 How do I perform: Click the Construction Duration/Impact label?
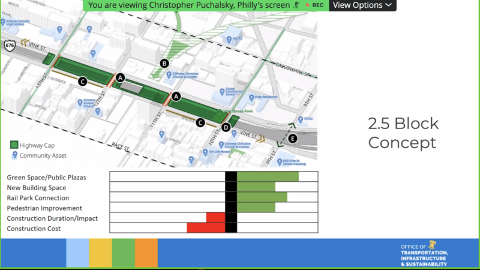click(52, 218)
